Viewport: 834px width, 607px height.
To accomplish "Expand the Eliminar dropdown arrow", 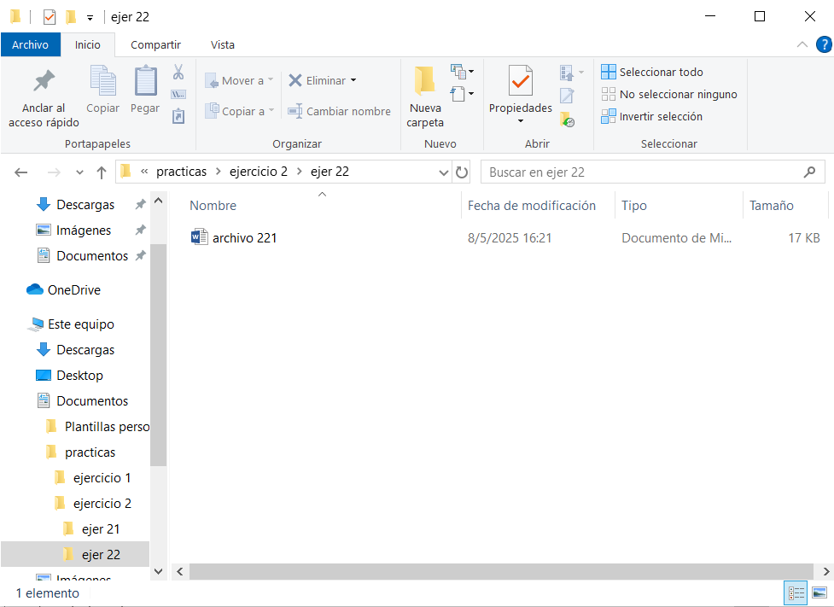I will (x=353, y=80).
